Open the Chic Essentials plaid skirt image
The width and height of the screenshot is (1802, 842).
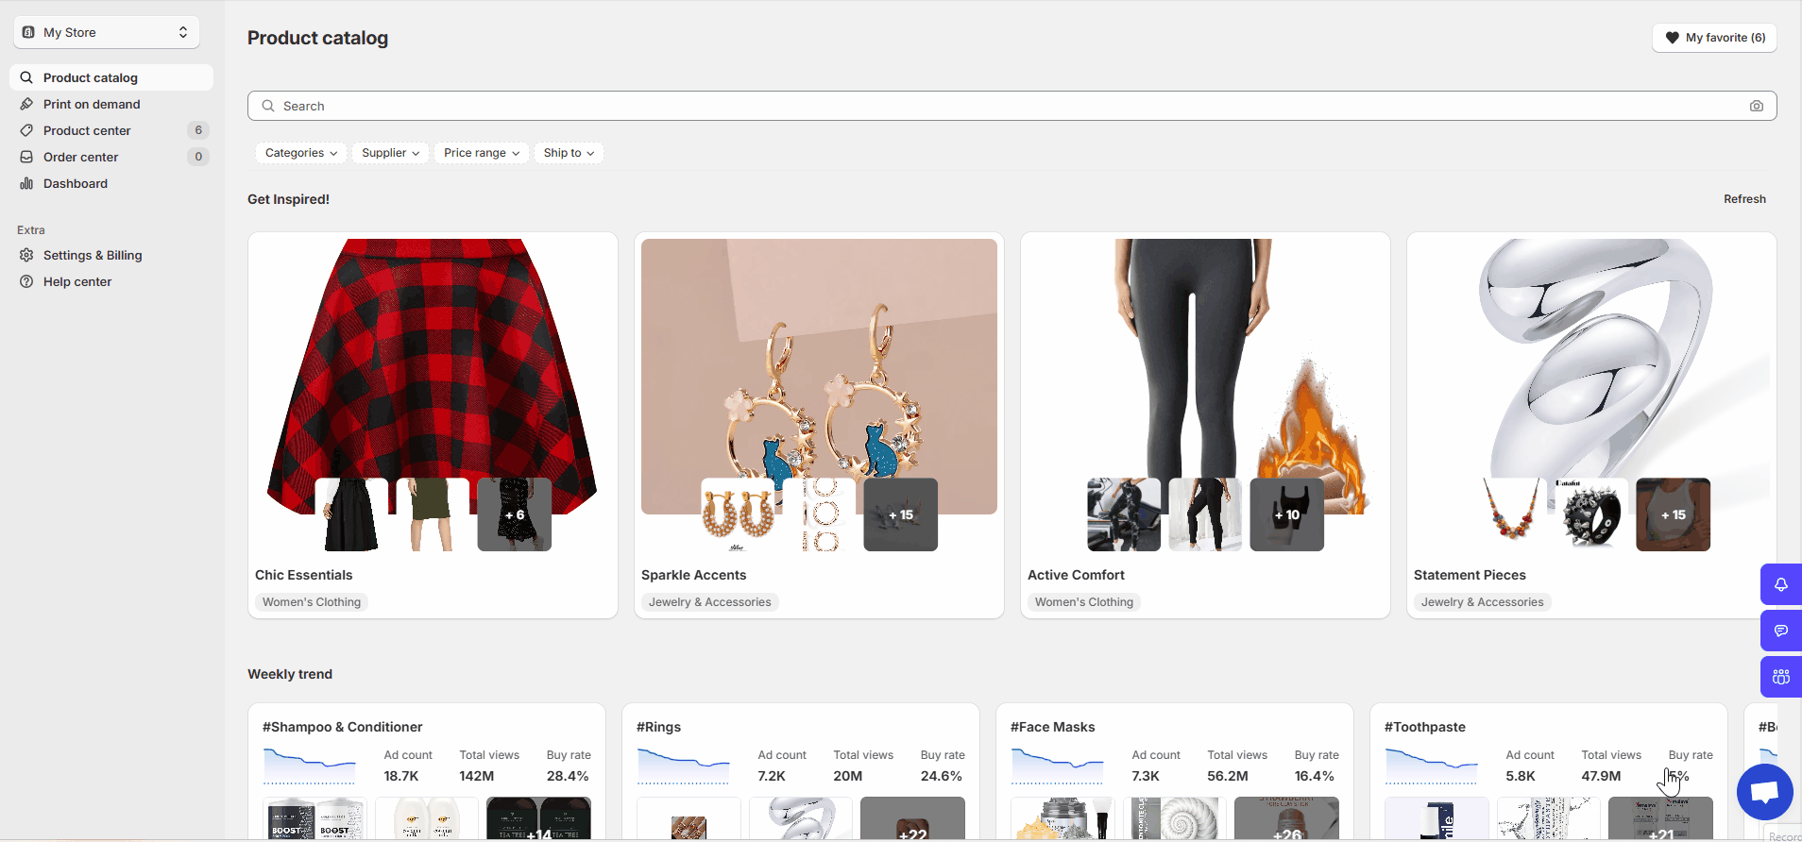433,368
